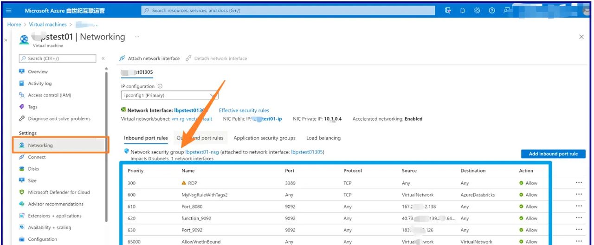Click the IP configuration info icon
Viewport: 594px width, 245px height.
pyautogui.click(x=160, y=86)
